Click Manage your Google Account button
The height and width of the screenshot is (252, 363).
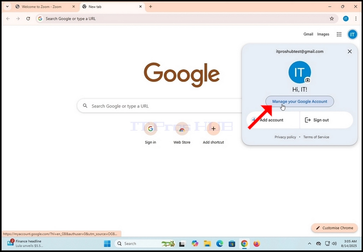pyautogui.click(x=299, y=101)
